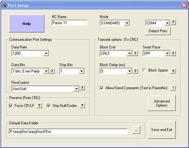Click the Default Data Folder path field
The width and height of the screenshot is (189, 148).
[x=68, y=132]
